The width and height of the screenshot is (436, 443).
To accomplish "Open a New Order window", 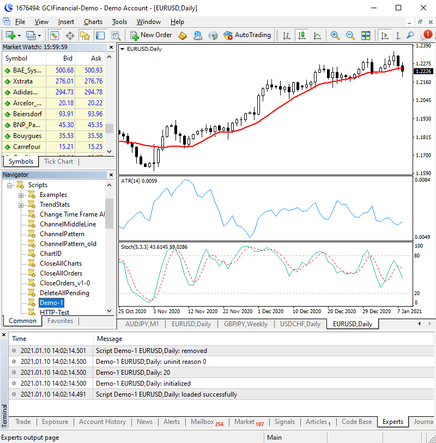I will [151, 35].
